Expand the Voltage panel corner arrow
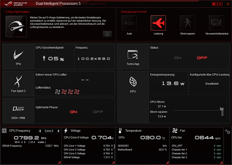This screenshot has width=232, height=165. pos(113,162)
